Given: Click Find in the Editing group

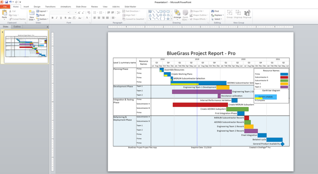Looking at the screenshot, I should point(215,11).
